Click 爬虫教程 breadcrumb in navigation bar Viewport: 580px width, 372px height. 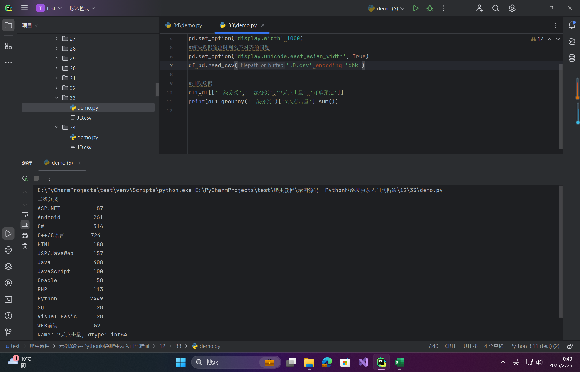point(39,346)
